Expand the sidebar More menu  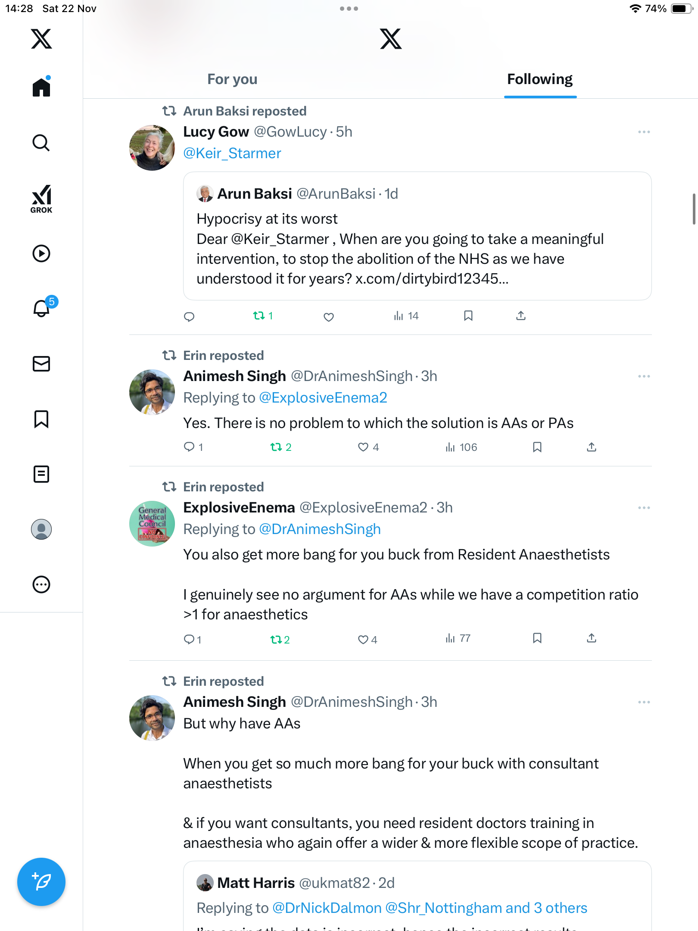[x=41, y=584]
